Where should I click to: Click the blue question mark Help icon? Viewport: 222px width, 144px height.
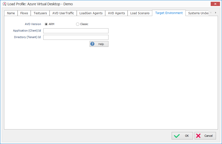click(x=93, y=44)
